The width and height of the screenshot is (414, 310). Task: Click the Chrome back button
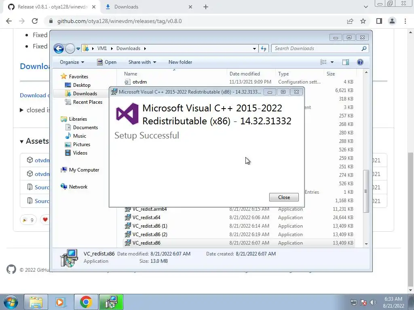[x=9, y=21]
